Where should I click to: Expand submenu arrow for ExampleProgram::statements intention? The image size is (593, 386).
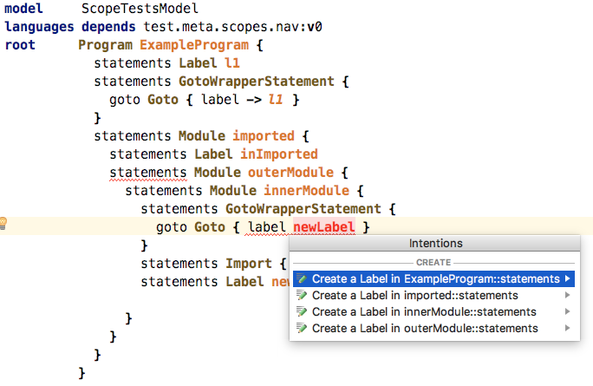567,279
